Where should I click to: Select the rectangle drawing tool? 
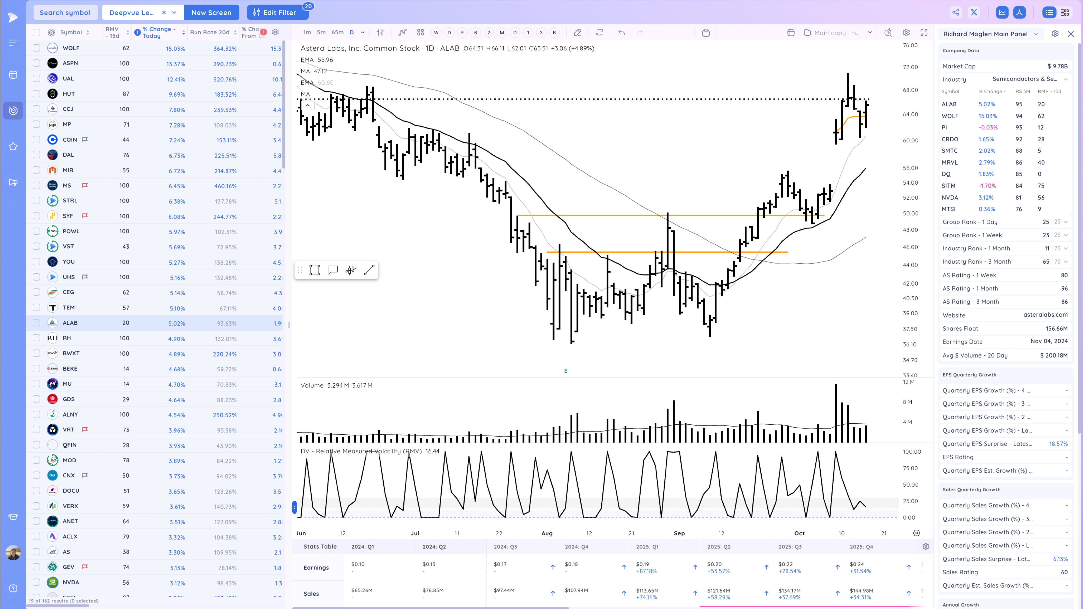[x=314, y=270]
